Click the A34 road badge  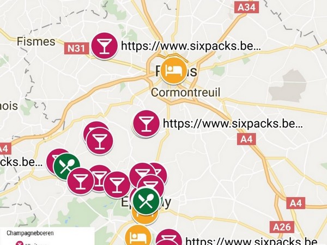point(246,7)
